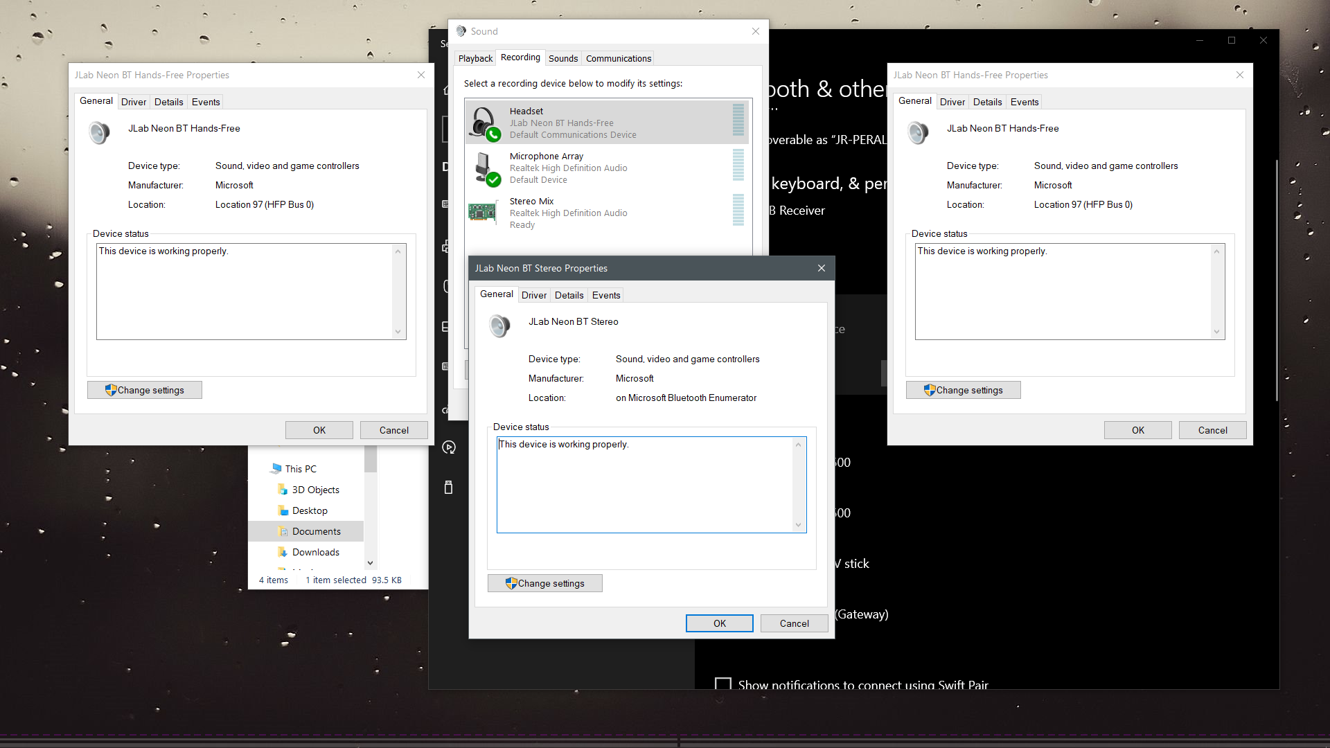Enable Show notifications to connect using Swift Pair
The image size is (1330, 748).
tap(723, 685)
